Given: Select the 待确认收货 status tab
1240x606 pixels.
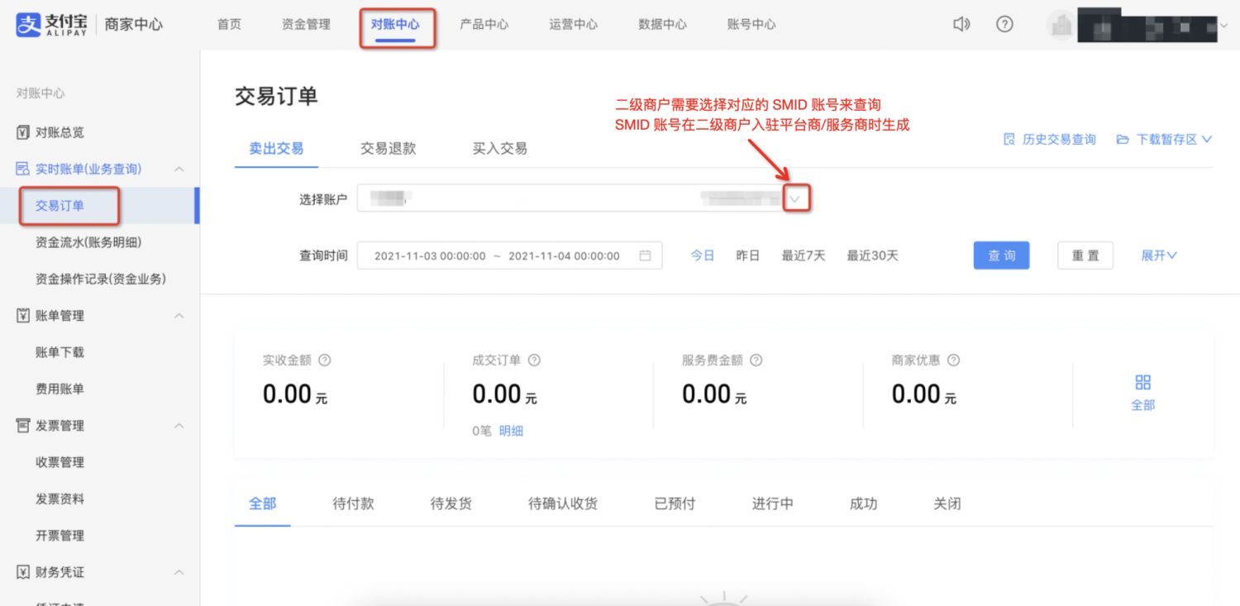Looking at the screenshot, I should pos(563,503).
